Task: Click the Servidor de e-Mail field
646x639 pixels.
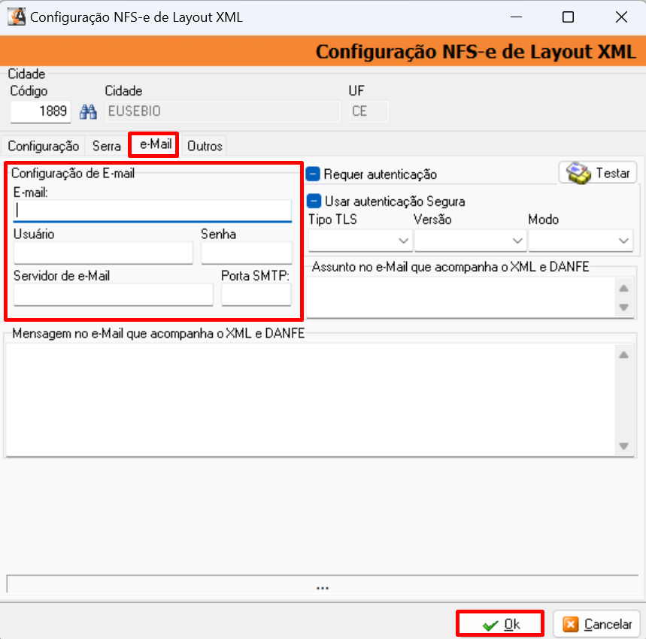Action: pos(114,295)
